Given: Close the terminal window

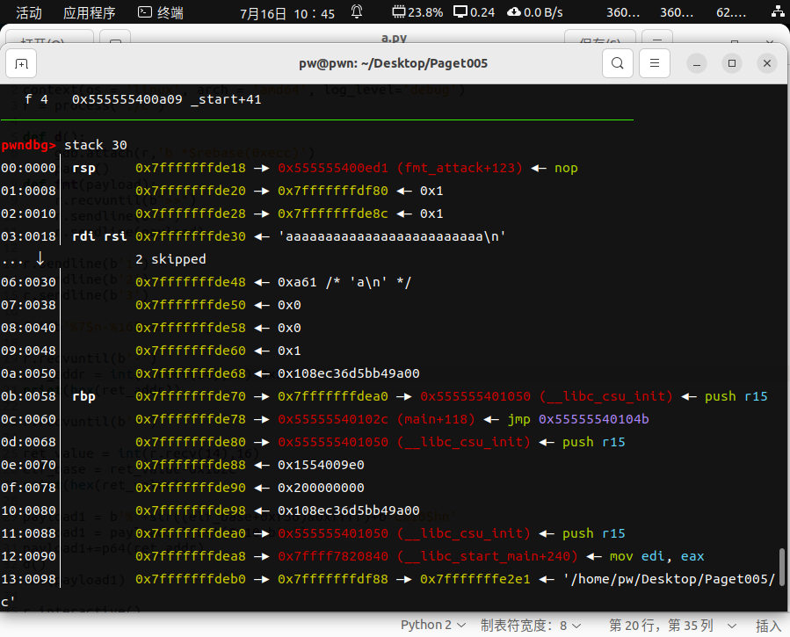Looking at the screenshot, I should pyautogui.click(x=767, y=63).
